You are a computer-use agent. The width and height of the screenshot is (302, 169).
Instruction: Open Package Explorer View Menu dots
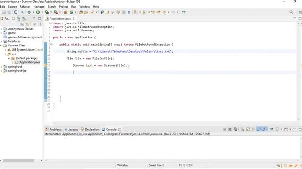(40, 24)
